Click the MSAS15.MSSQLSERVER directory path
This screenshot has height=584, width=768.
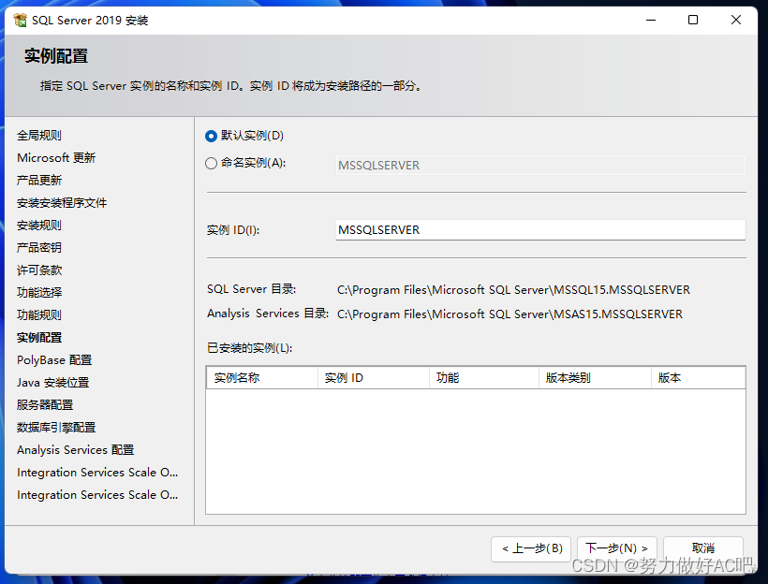coord(510,314)
